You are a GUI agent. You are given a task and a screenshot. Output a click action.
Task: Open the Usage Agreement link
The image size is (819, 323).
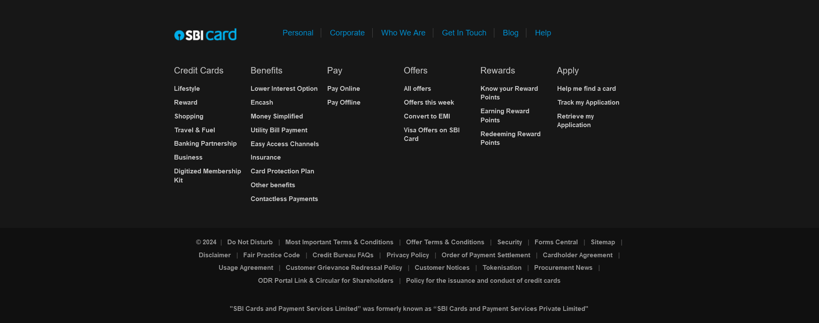(246, 268)
